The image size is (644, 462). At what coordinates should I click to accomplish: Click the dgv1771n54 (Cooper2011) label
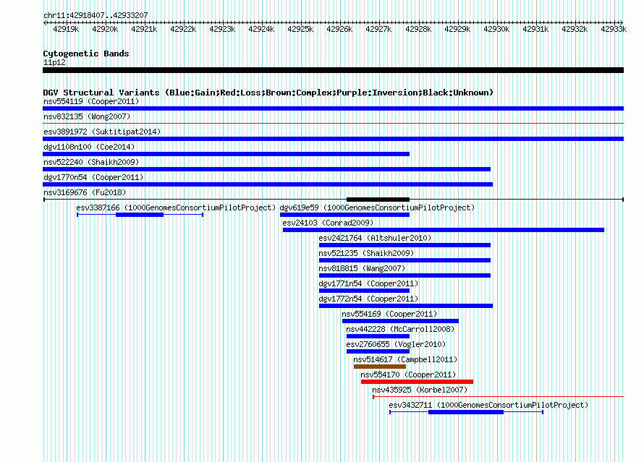(x=368, y=283)
